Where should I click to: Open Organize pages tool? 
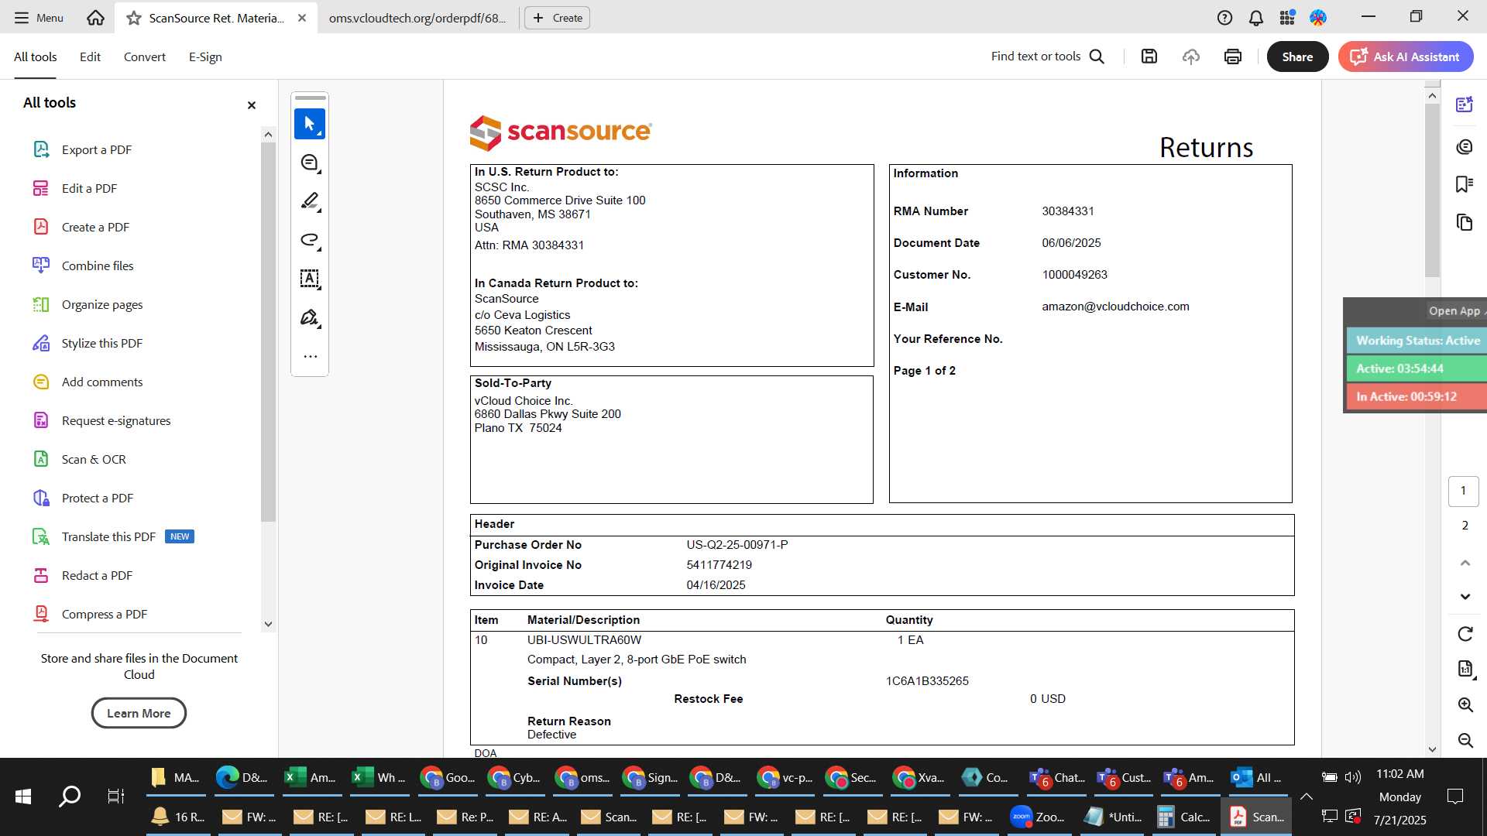(102, 304)
